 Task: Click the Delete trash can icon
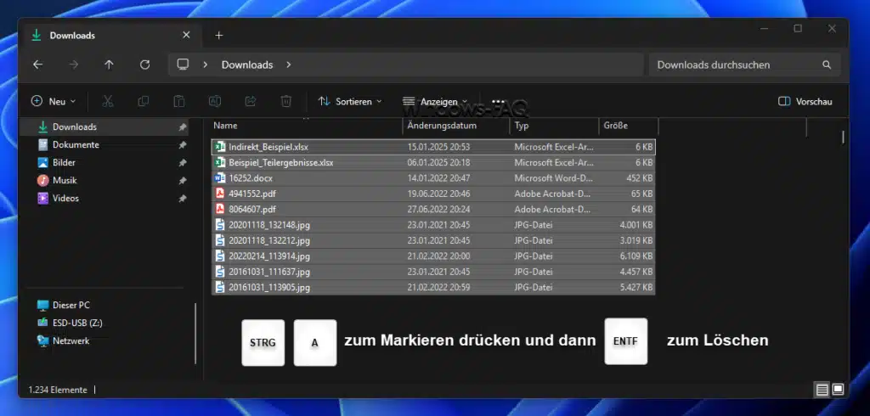285,101
